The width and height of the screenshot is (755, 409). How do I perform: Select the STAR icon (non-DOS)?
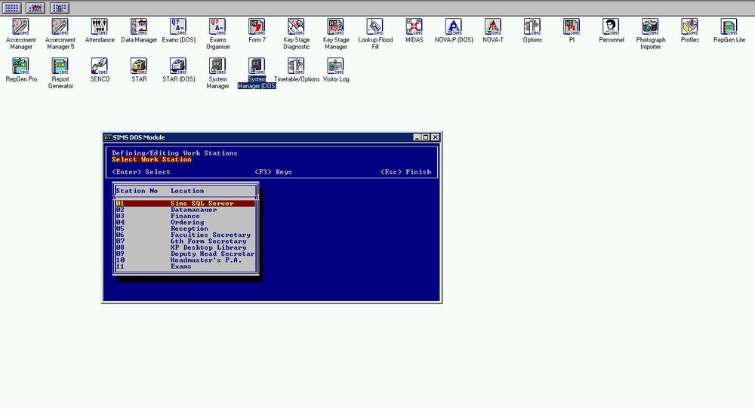[x=139, y=66]
